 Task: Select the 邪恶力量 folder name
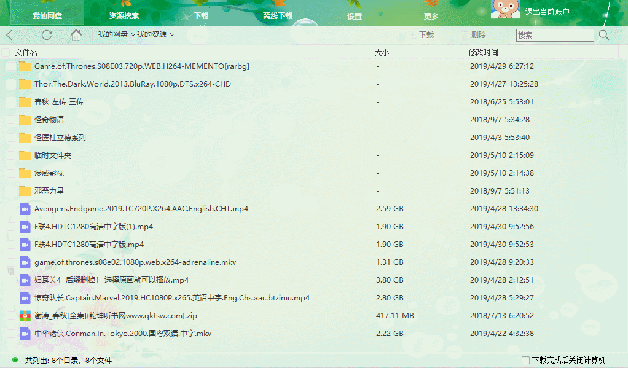coord(49,191)
